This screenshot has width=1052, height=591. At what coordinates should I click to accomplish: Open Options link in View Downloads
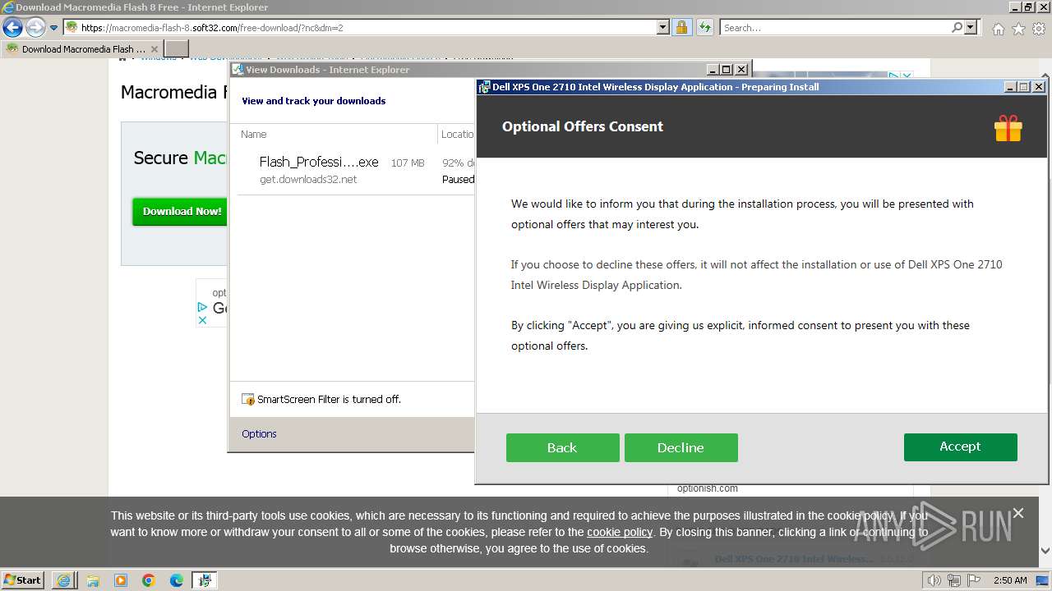[x=259, y=433]
